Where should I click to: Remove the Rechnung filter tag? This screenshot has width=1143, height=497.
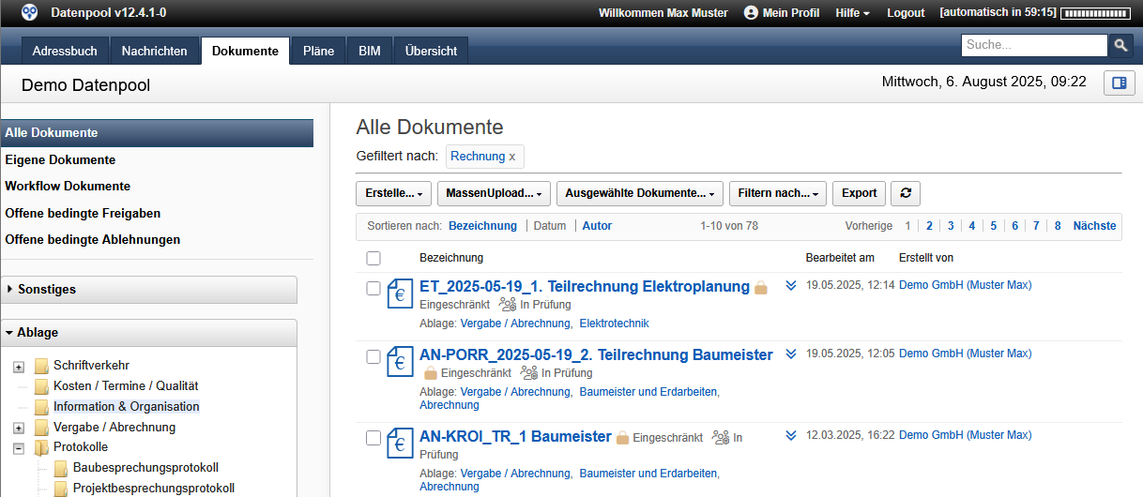[512, 157]
